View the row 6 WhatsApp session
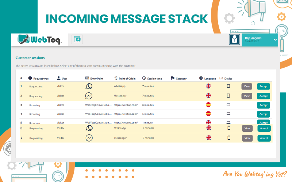Screen dimensions: 292x182 [247, 128]
